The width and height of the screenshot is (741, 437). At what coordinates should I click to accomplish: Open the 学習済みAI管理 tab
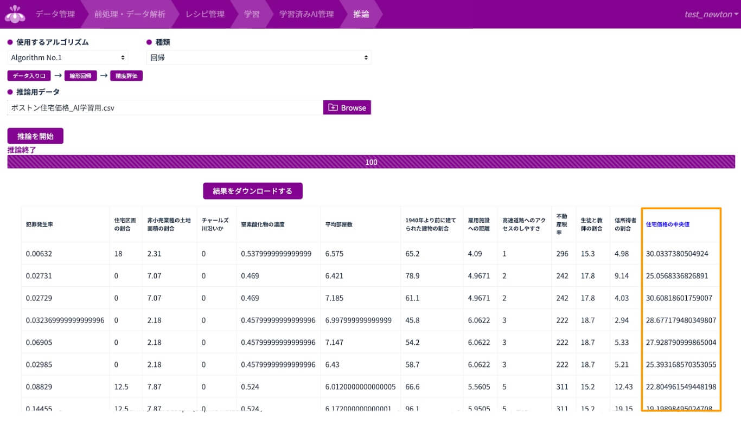click(x=306, y=14)
